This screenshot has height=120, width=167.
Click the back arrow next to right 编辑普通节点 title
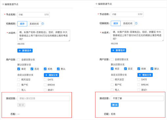[96, 4]
